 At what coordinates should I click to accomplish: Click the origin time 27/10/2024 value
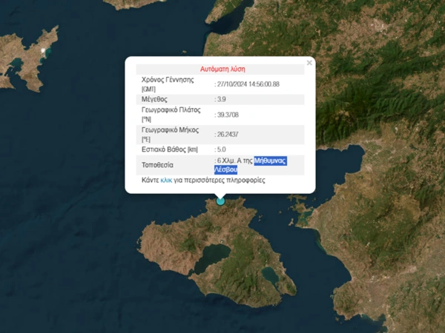248,84
